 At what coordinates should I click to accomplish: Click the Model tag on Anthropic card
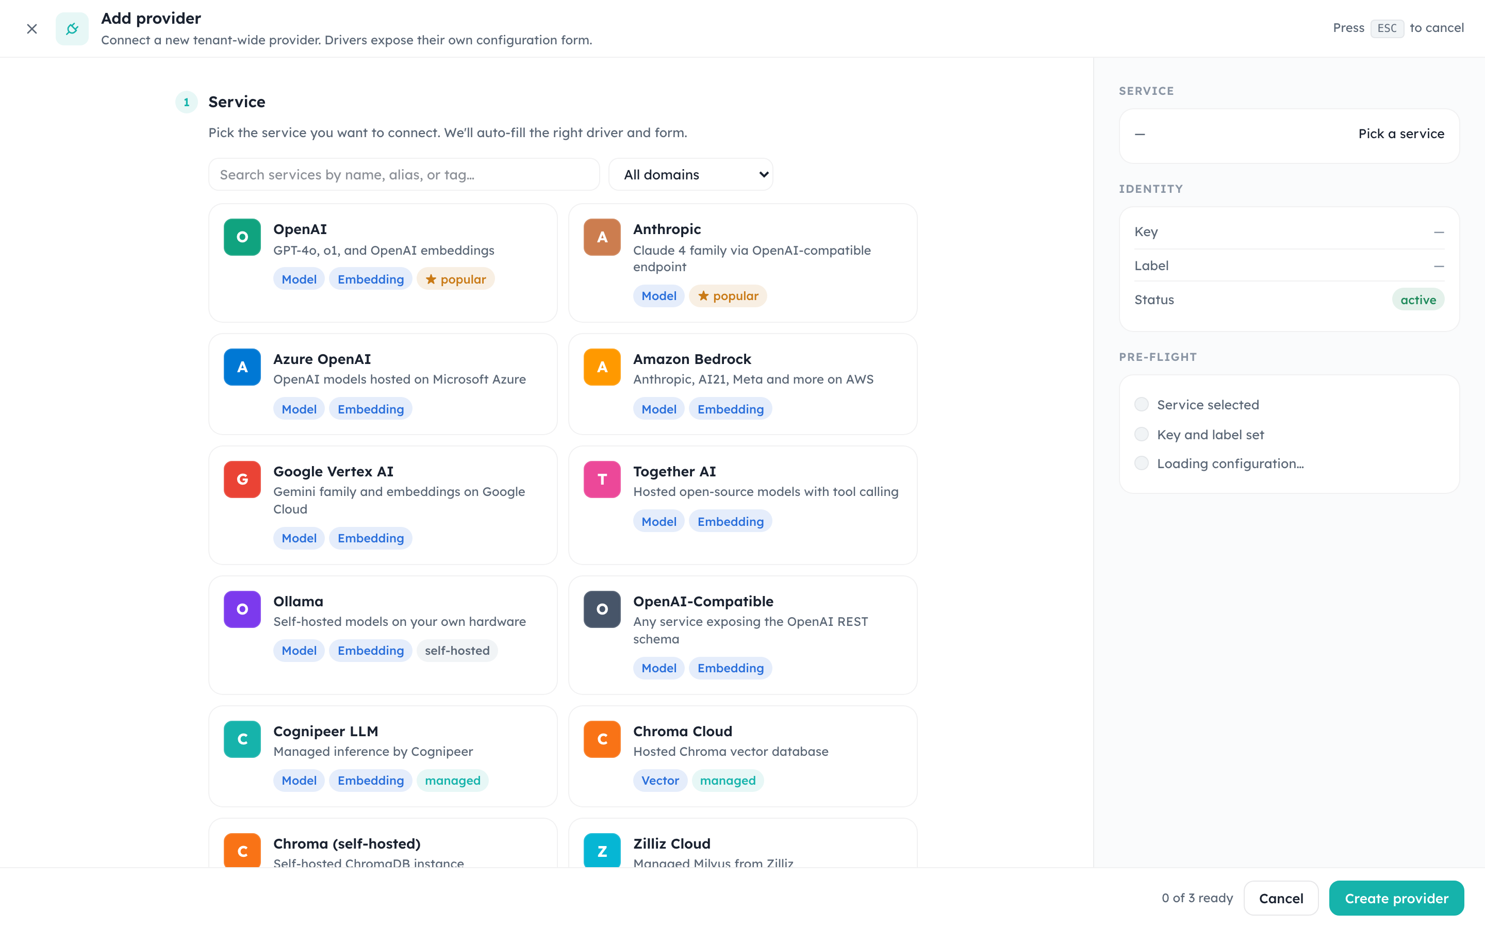[659, 296]
